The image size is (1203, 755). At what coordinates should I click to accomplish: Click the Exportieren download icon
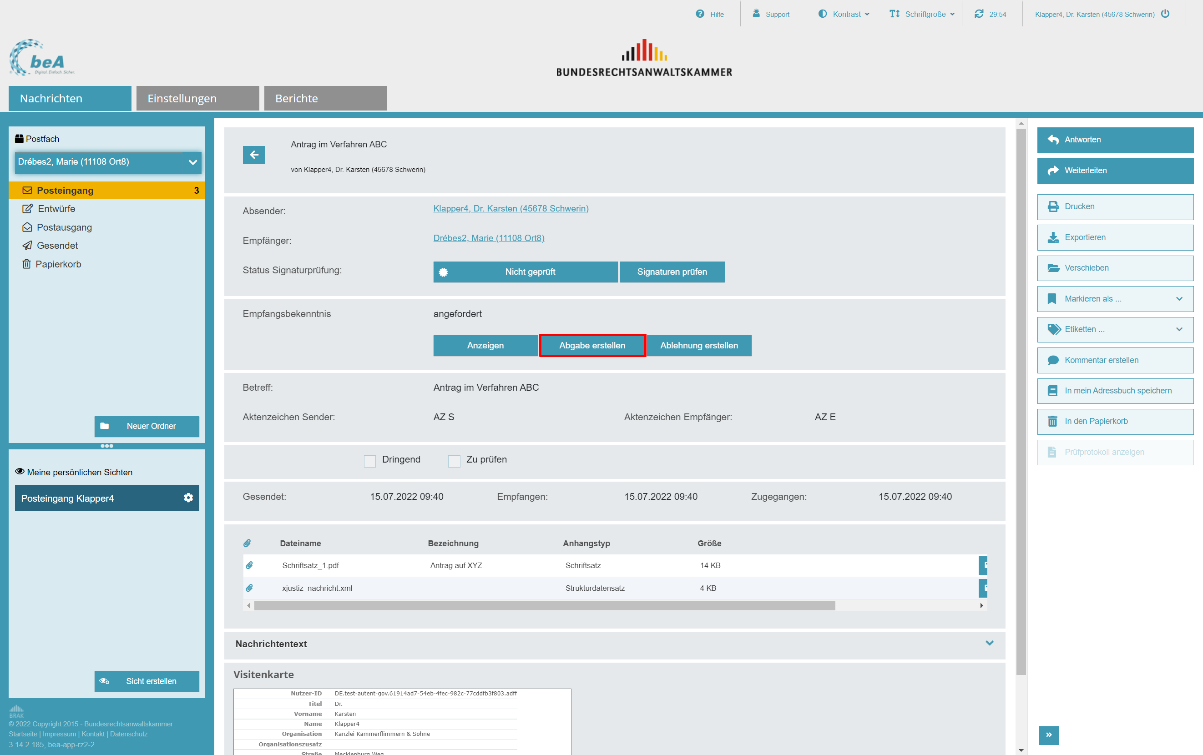click(x=1053, y=238)
